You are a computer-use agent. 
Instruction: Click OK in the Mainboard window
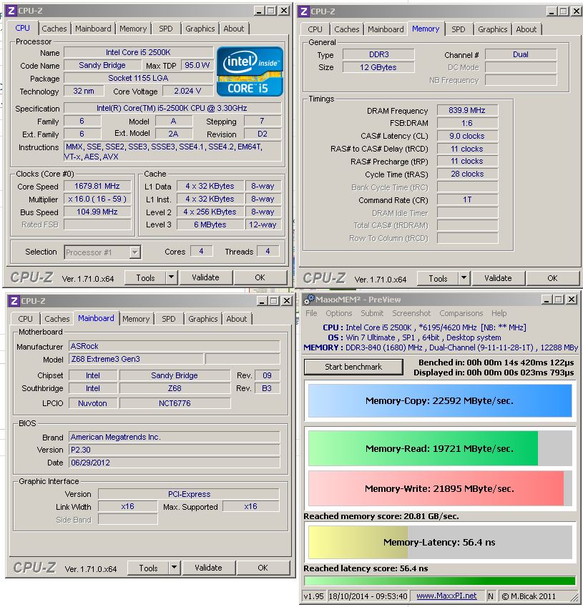(x=263, y=568)
